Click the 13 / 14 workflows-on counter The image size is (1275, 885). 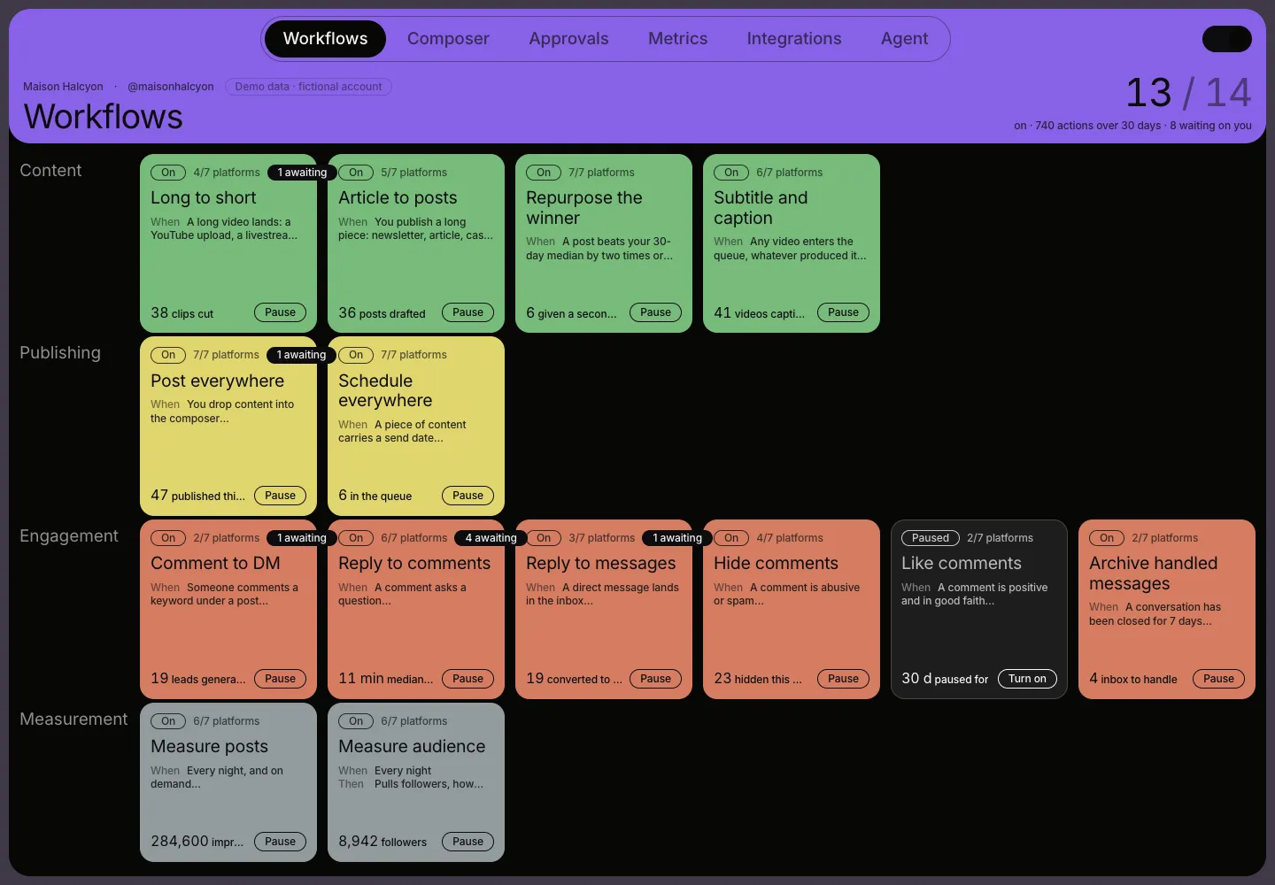(x=1188, y=93)
